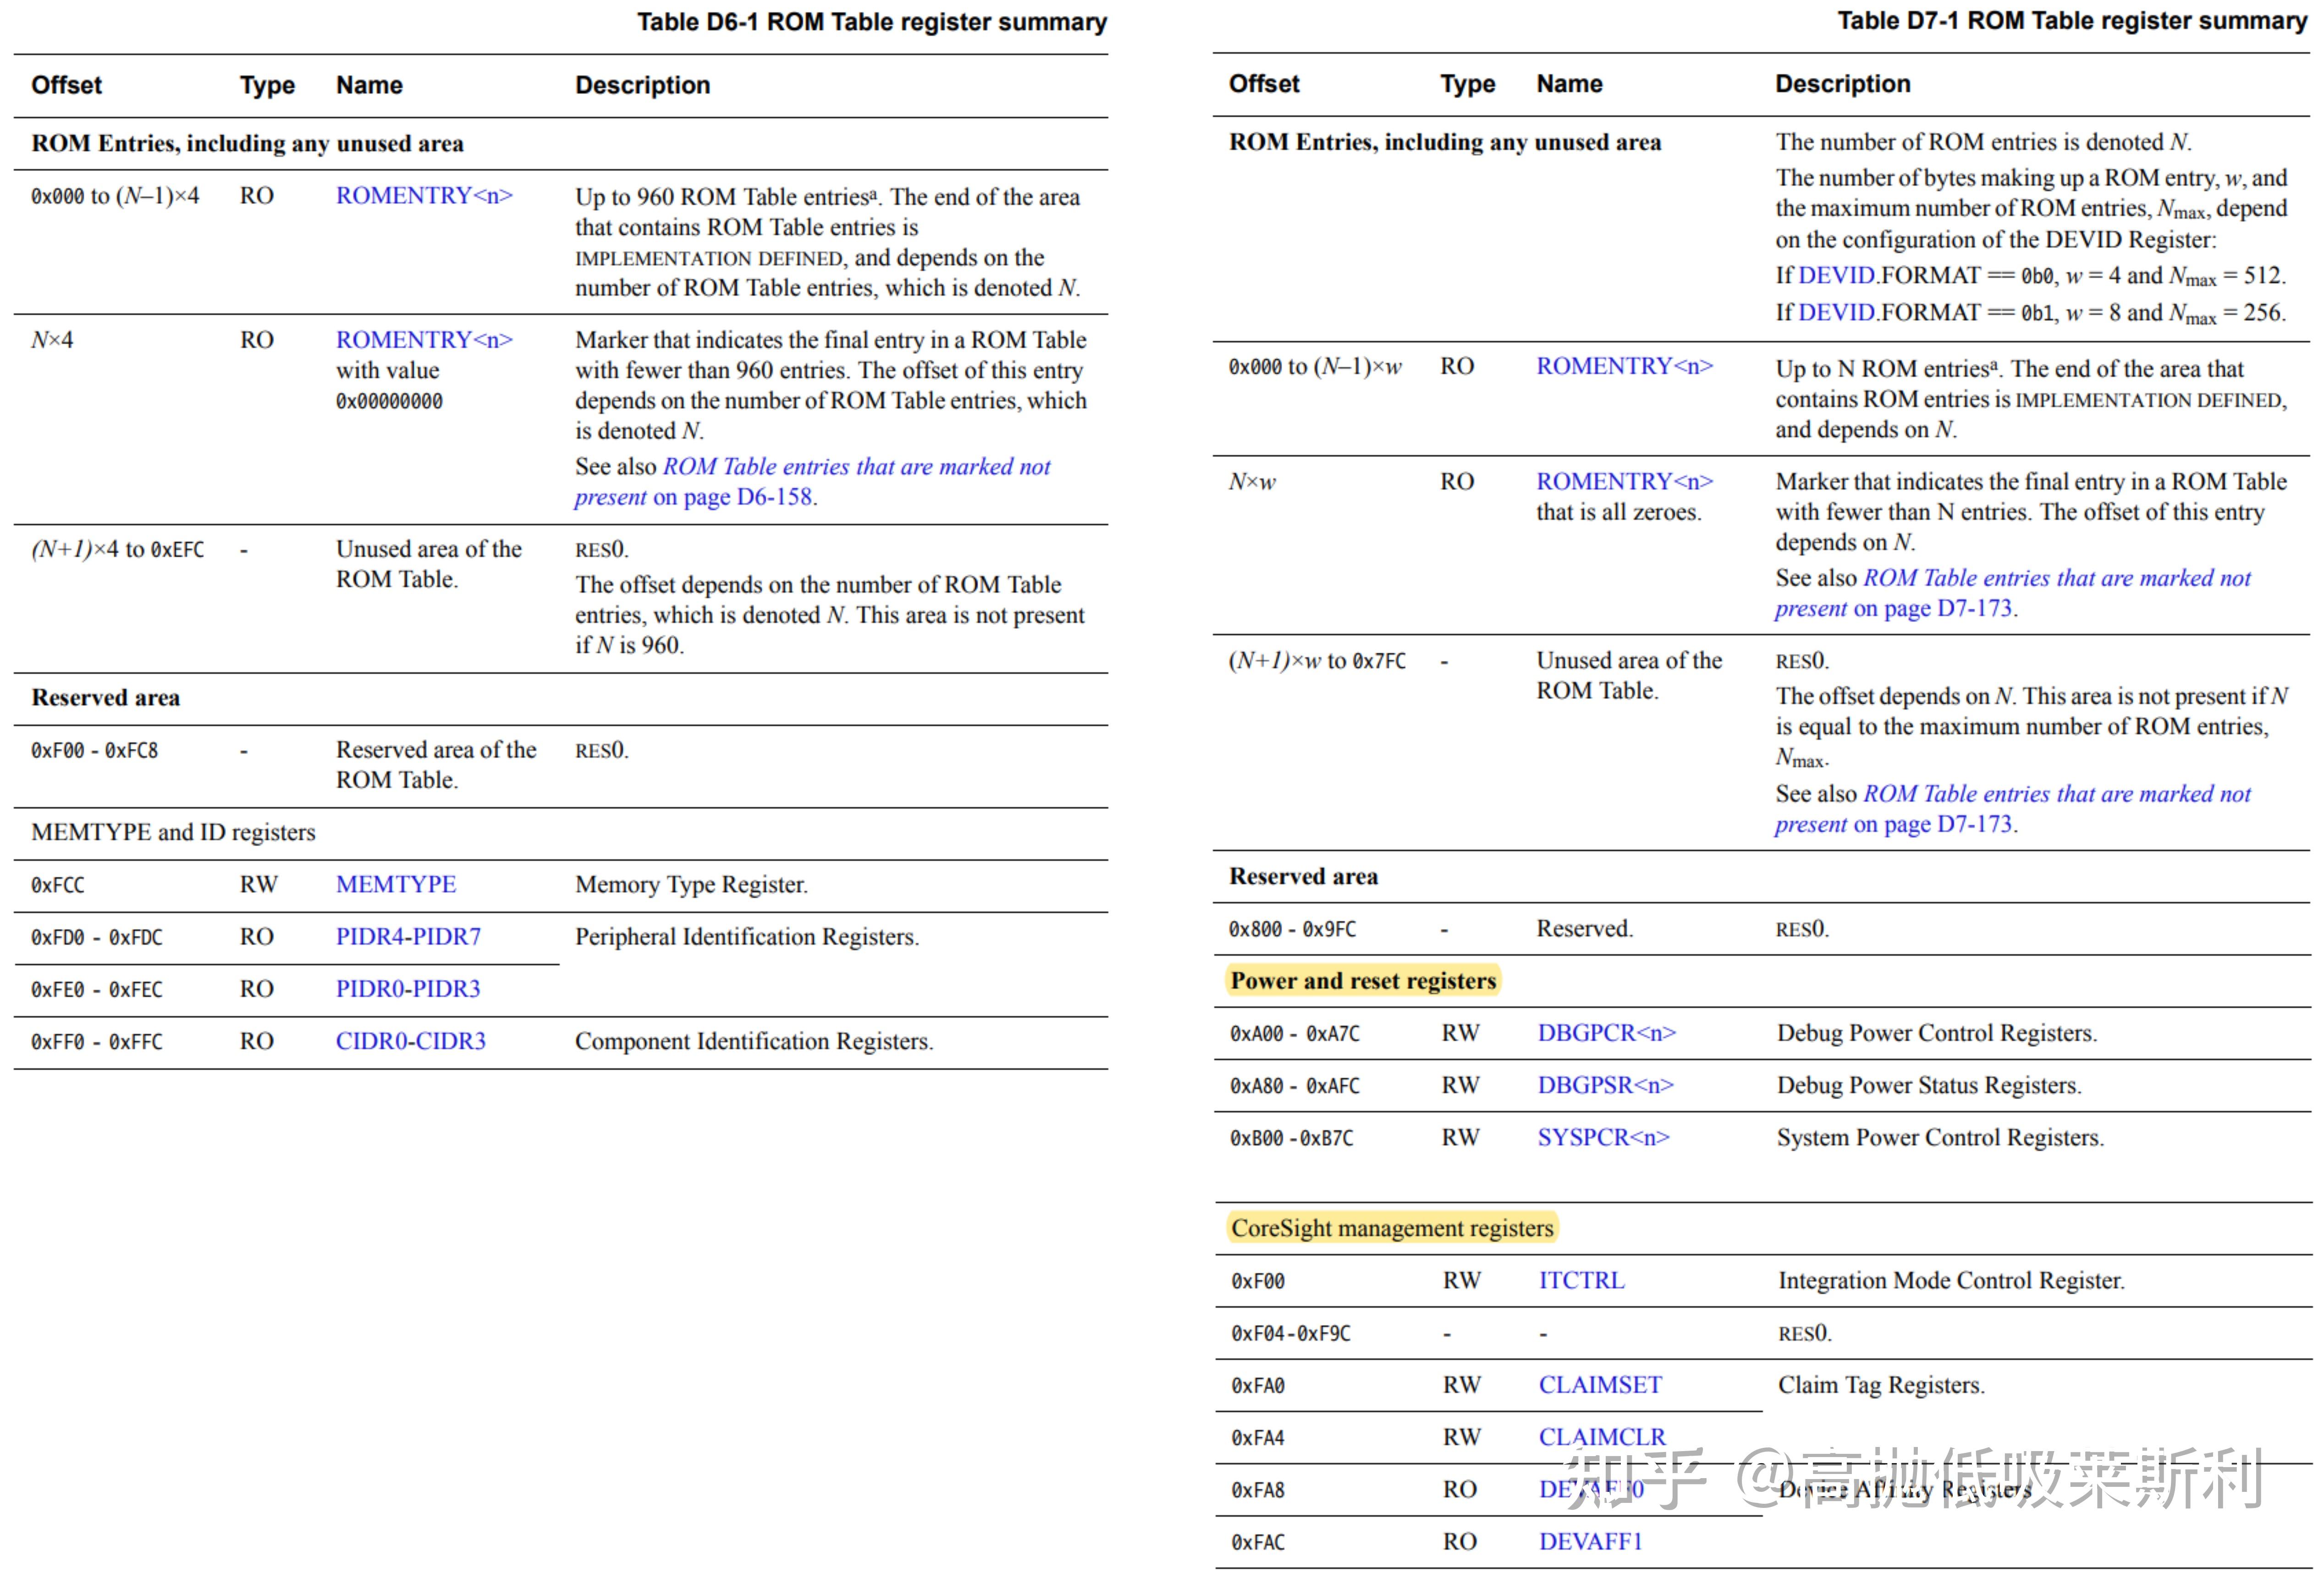
Task: Click the highlighted Power and reset registers heading
Action: (1362, 980)
